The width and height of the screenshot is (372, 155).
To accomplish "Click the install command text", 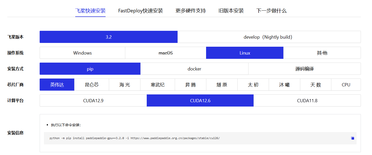I will click(x=135, y=138).
